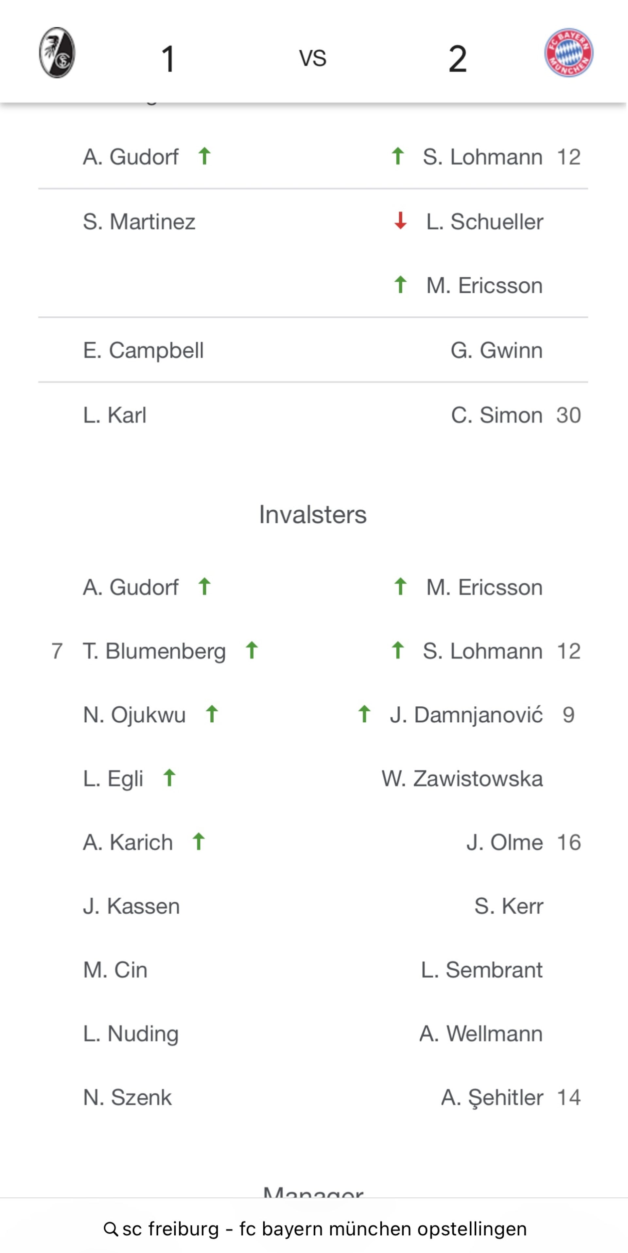Tap the FC Bayern München logo
Screen dimensions: 628x1253
point(568,53)
